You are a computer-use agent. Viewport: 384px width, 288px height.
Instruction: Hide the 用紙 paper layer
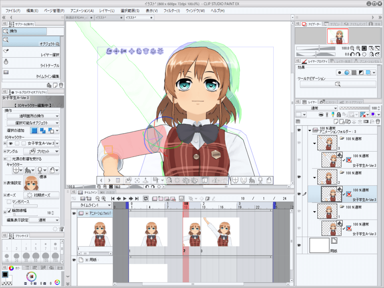299,239
